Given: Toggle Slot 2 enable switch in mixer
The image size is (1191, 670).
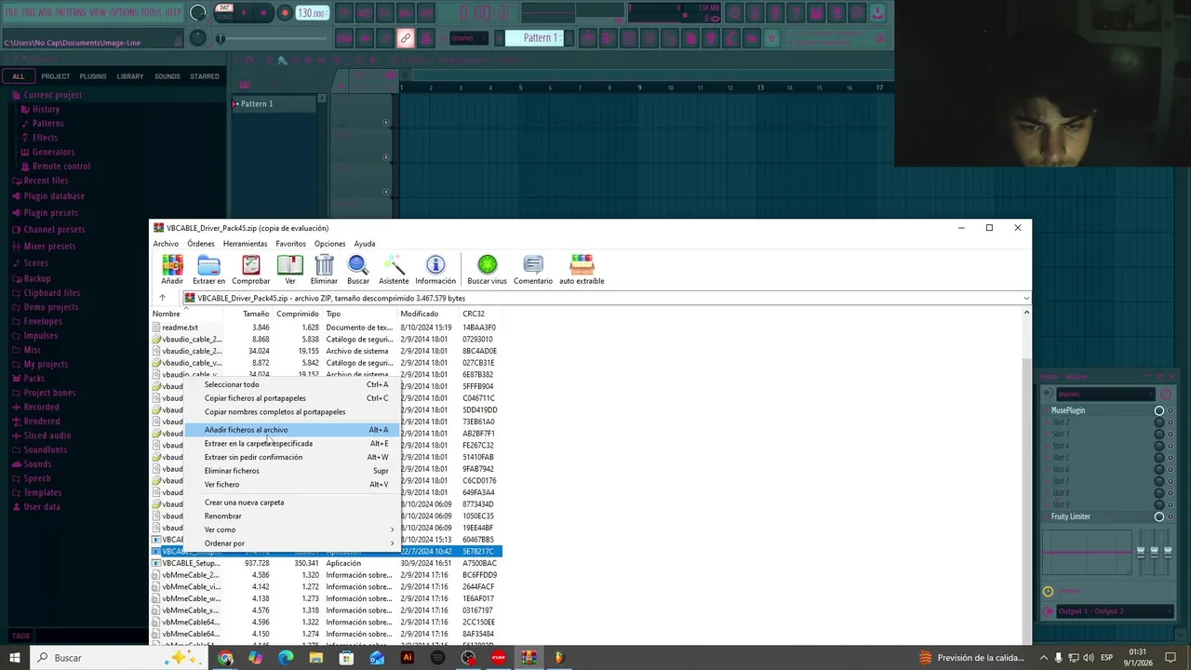Looking at the screenshot, I should coord(1159,422).
